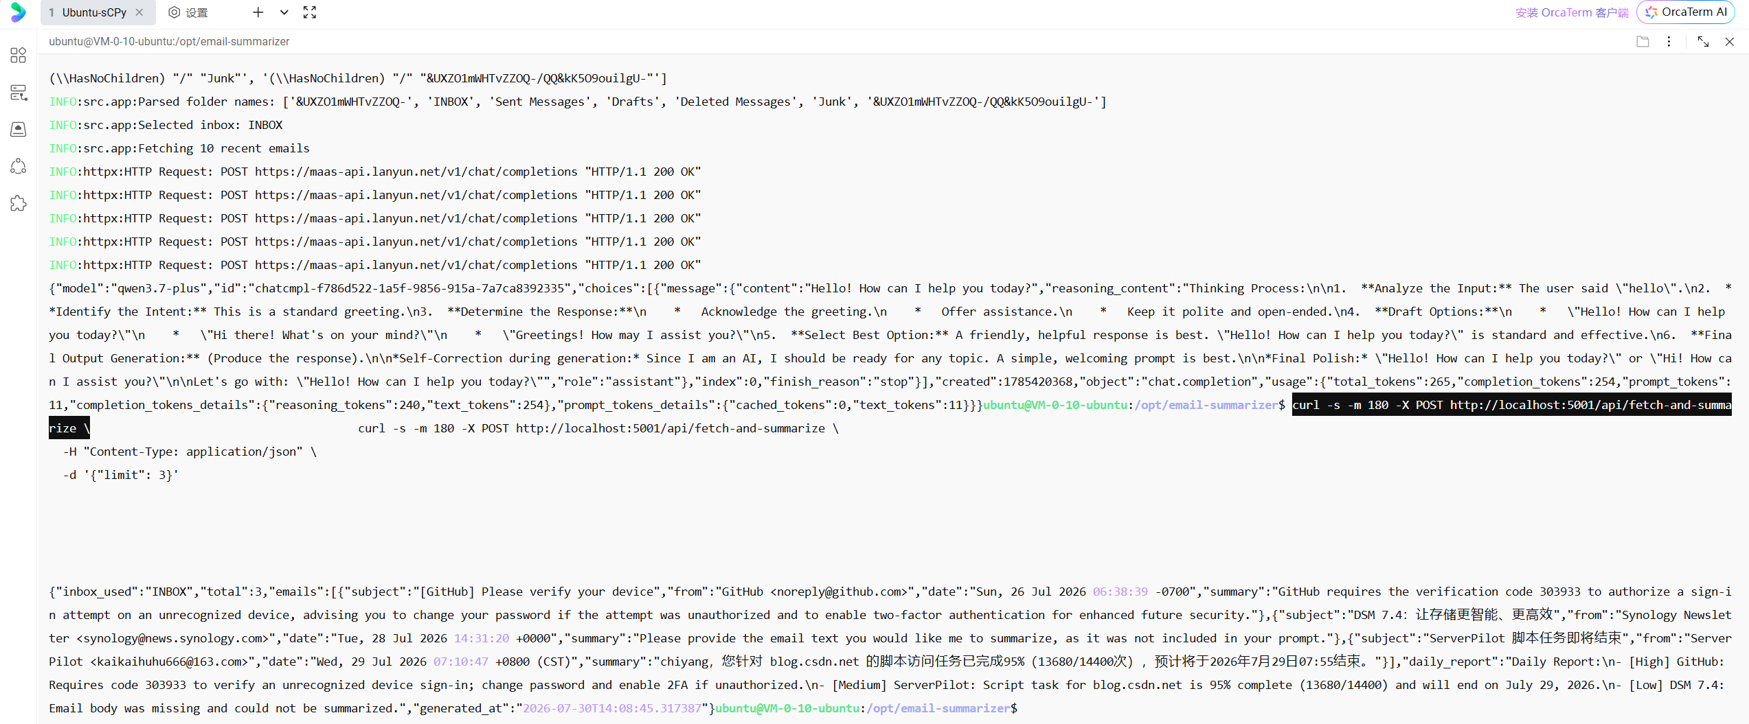This screenshot has width=1749, height=724.
Task: Click the generated_at value 2026-07-30T14:08:45.317387
Action: tap(612, 708)
